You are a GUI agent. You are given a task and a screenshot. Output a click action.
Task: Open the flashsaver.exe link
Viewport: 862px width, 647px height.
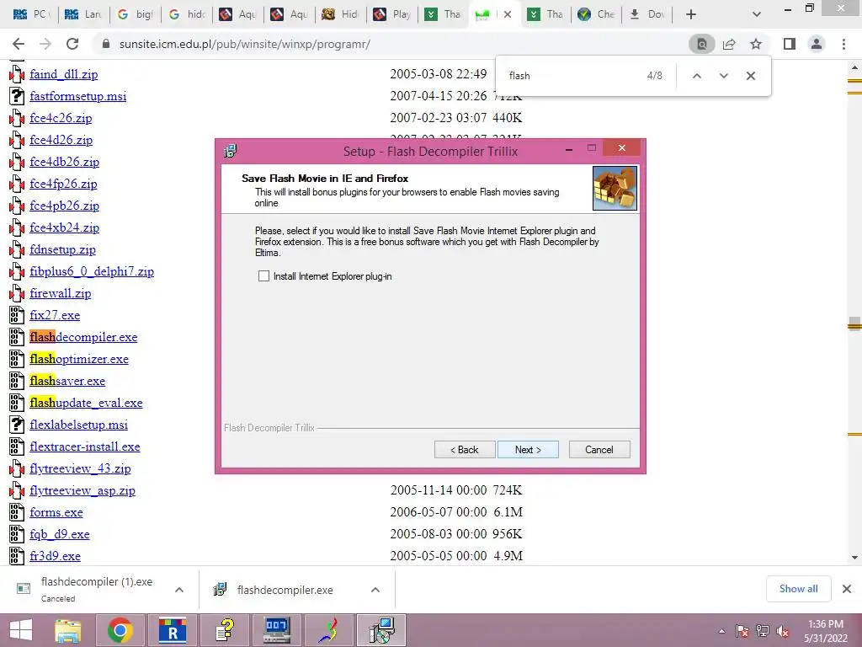(67, 381)
